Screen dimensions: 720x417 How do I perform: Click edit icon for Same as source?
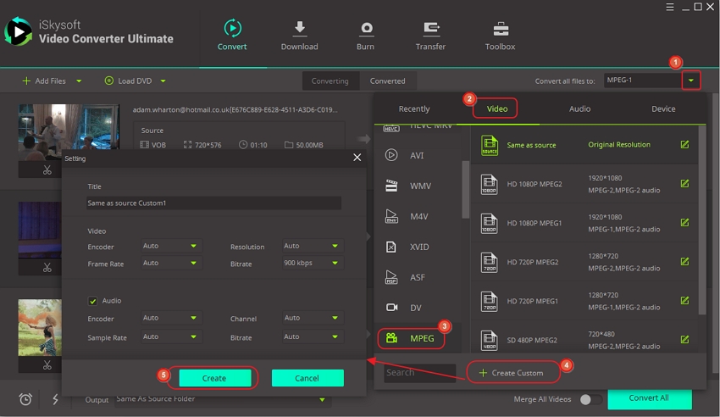[x=684, y=145]
